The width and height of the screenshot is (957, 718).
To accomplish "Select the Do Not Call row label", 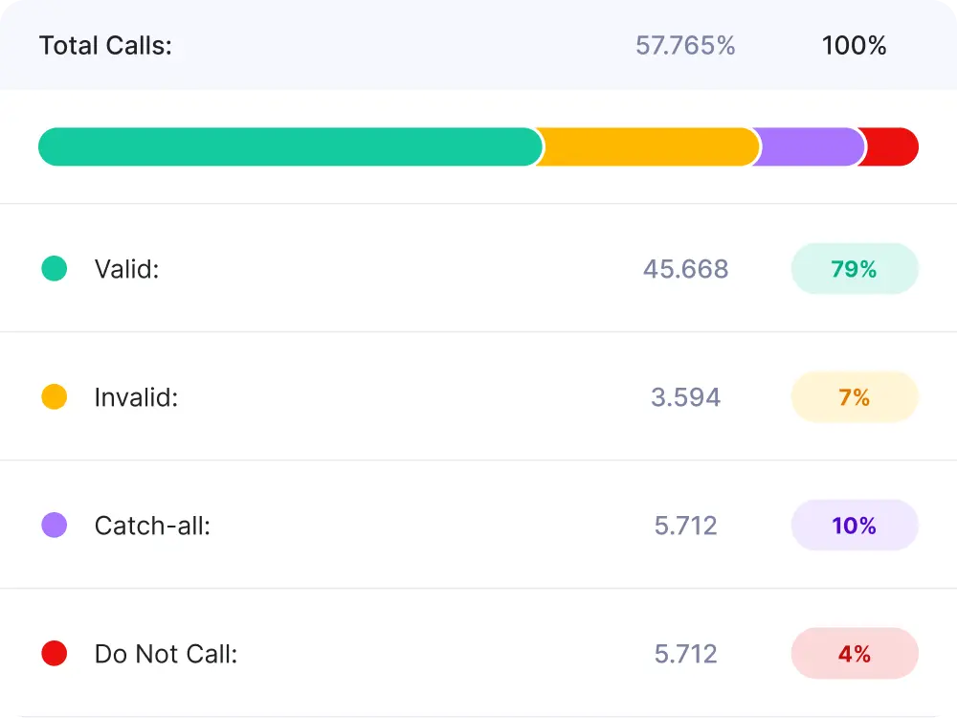I will pyautogui.click(x=166, y=654).
